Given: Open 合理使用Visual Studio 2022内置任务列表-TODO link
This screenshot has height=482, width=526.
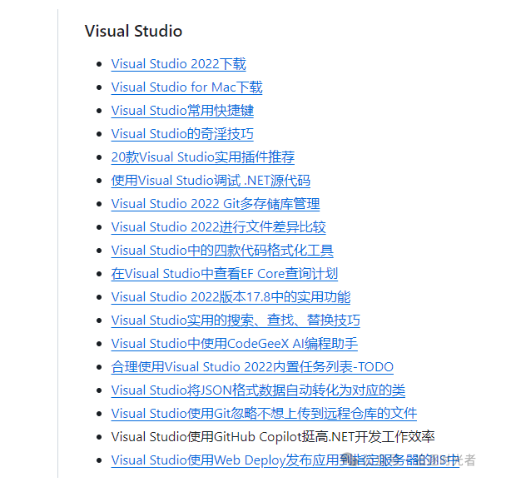Looking at the screenshot, I should click(x=252, y=367).
